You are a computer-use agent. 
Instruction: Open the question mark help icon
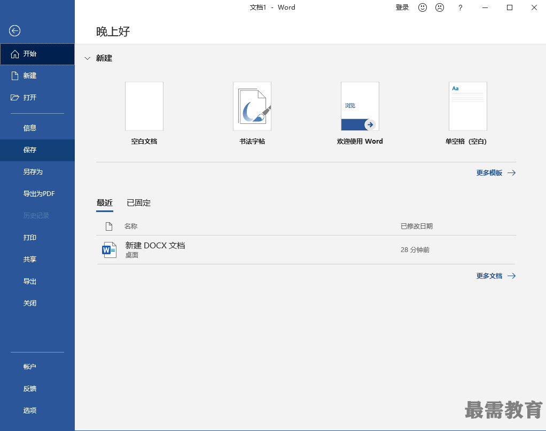(461, 7)
